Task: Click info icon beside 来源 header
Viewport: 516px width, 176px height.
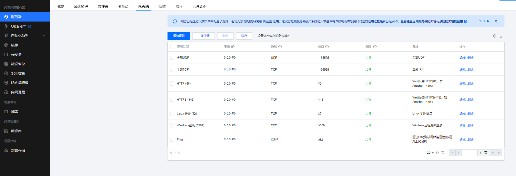Action: click(233, 46)
